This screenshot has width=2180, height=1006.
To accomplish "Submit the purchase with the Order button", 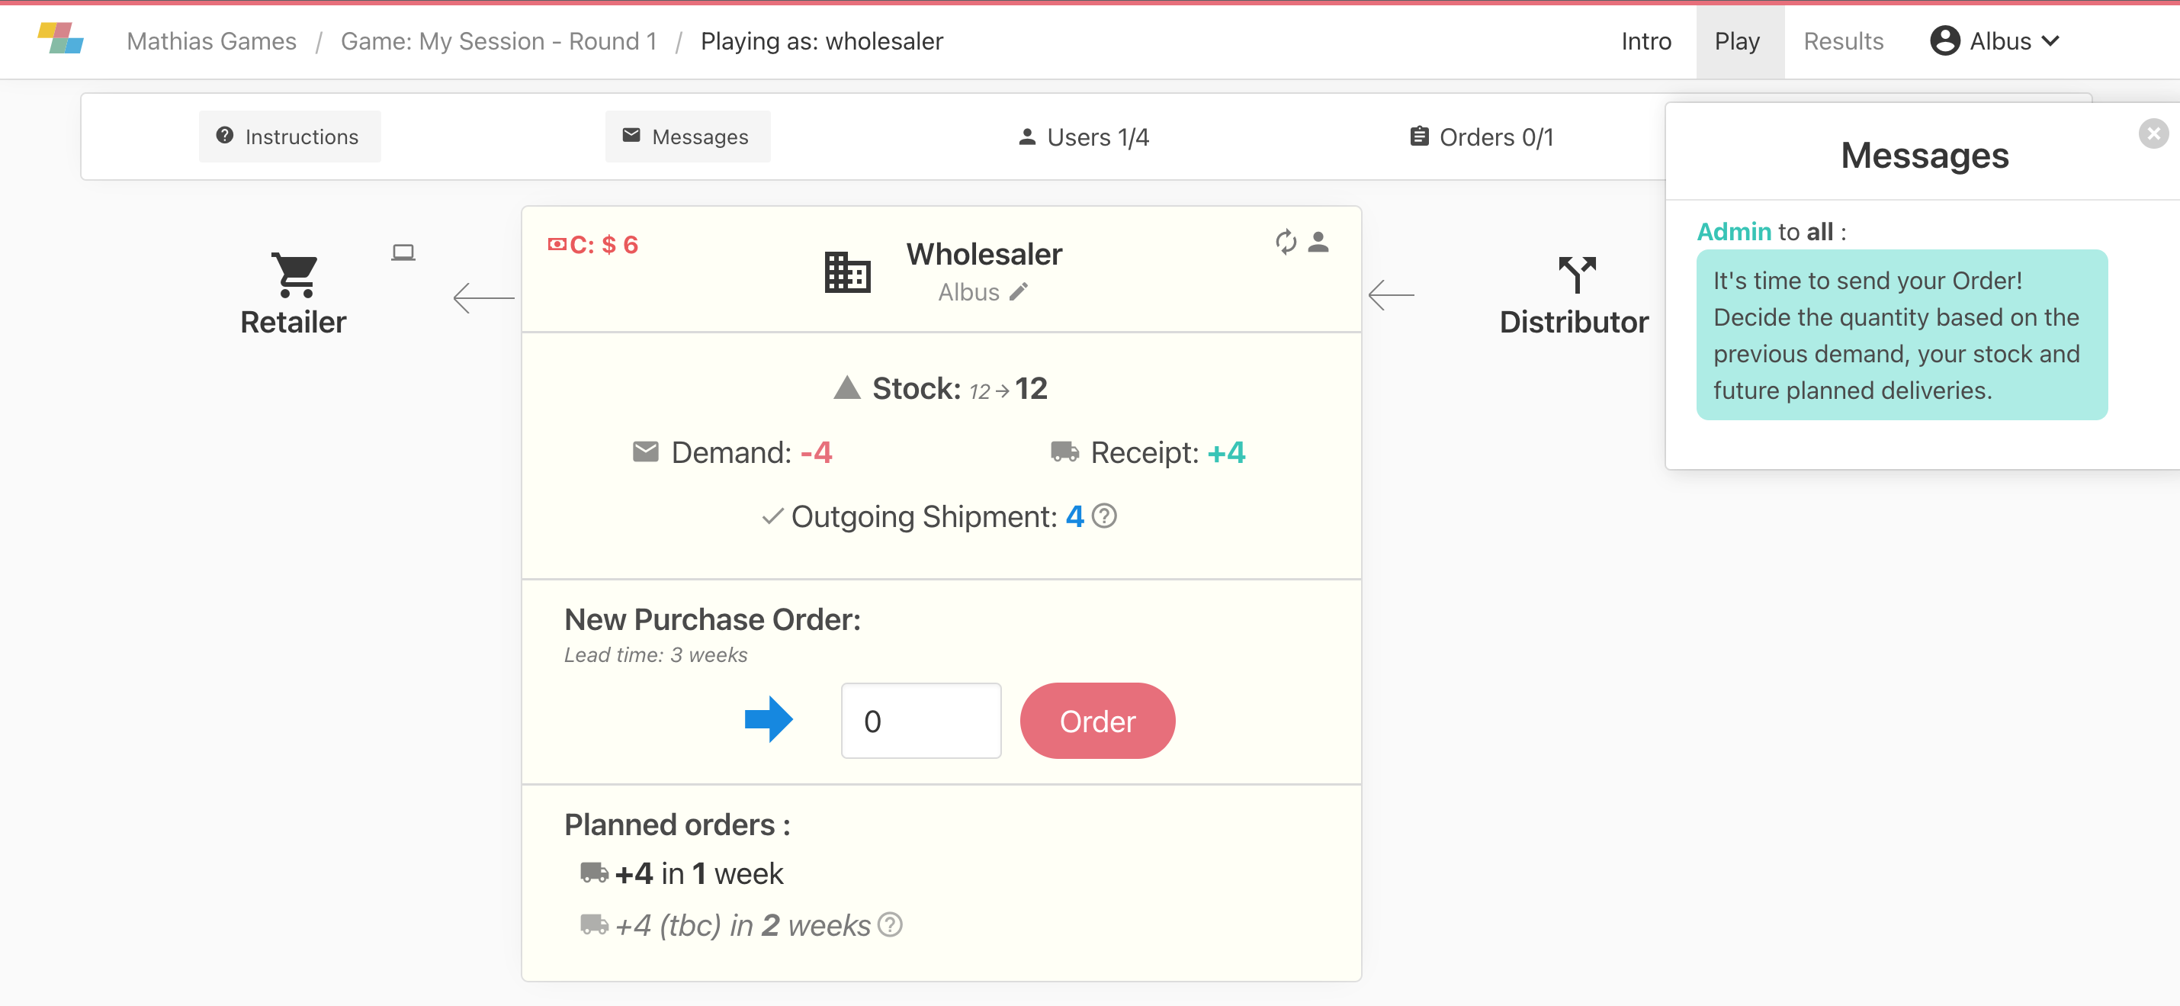I will click(x=1097, y=721).
